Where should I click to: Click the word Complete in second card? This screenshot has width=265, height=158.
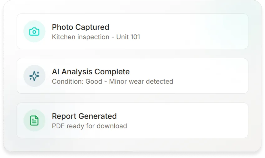[112, 71]
